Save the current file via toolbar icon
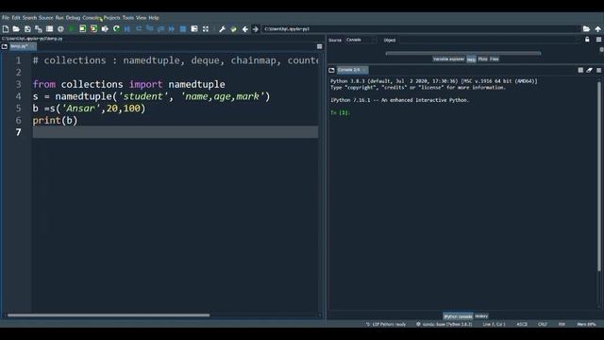Image resolution: width=604 pixels, height=340 pixels. point(27,29)
